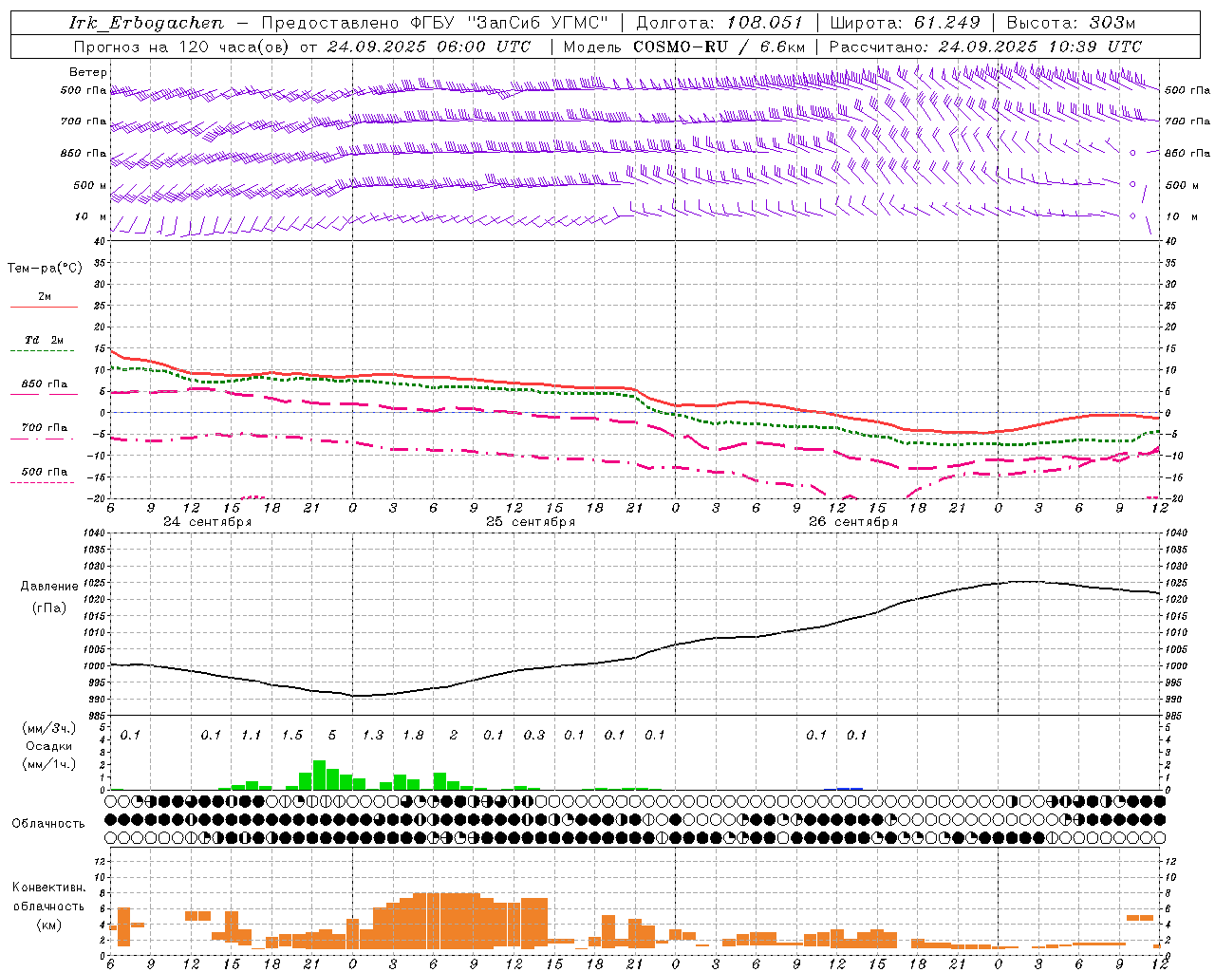Click the 3-hour precipitation value 1.5

click(291, 736)
